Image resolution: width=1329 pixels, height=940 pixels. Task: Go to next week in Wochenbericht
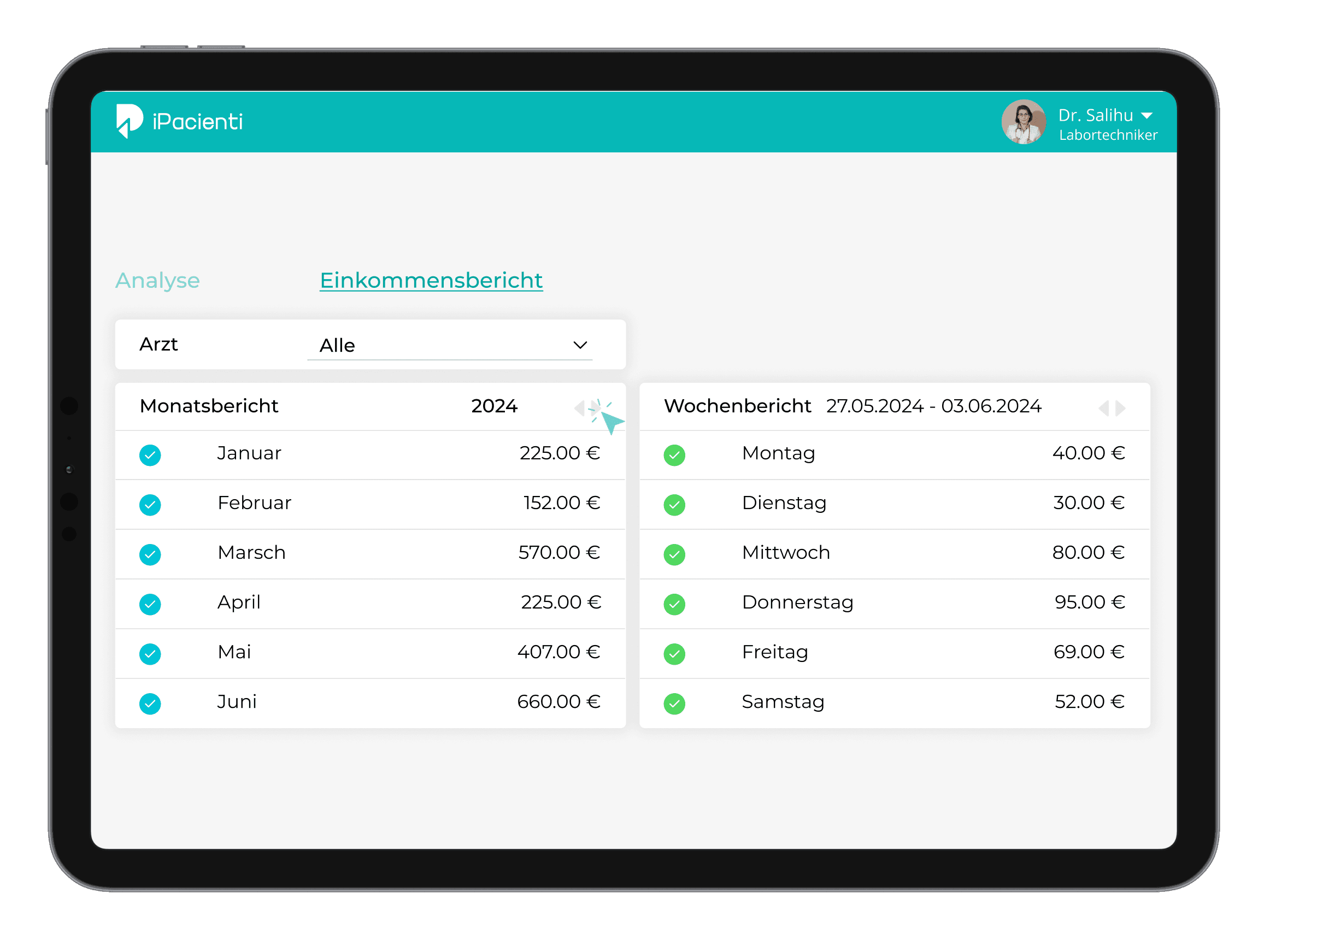click(1121, 408)
